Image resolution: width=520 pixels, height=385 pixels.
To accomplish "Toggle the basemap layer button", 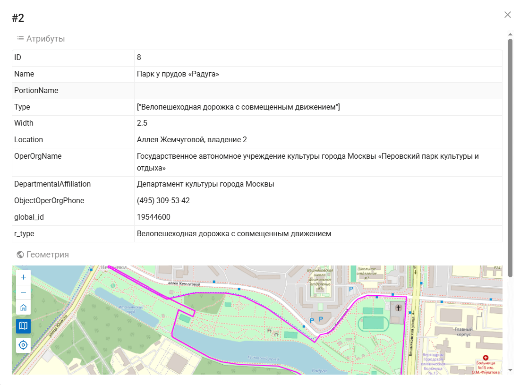I will (23, 326).
